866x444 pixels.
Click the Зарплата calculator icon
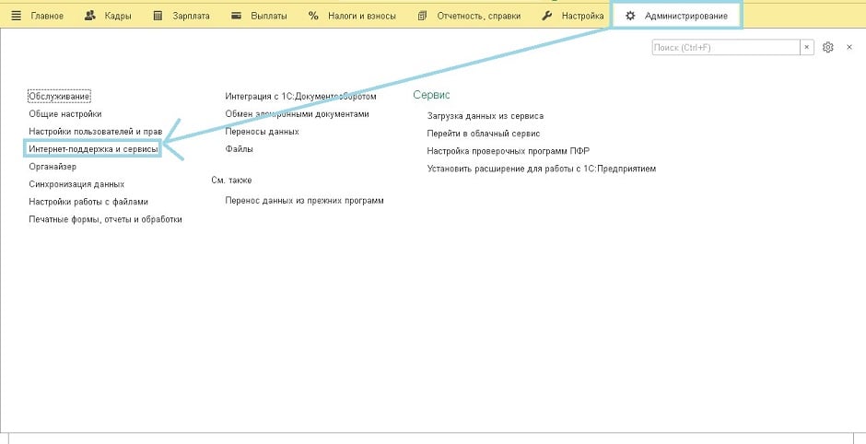[158, 16]
